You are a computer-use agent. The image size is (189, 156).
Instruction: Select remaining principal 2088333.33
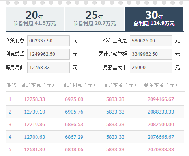point(161,112)
